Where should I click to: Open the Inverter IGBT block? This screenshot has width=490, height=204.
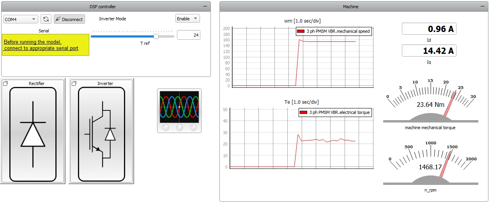[x=101, y=135]
